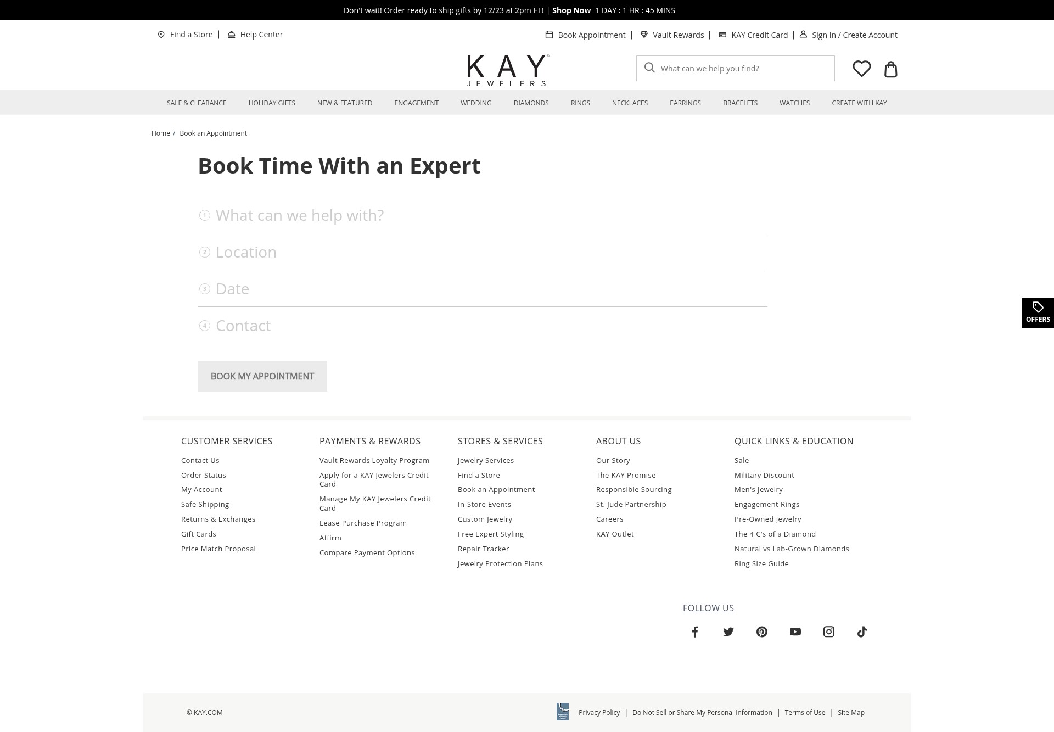
Task: Click the Vault Rewards diamond icon
Action: point(644,35)
